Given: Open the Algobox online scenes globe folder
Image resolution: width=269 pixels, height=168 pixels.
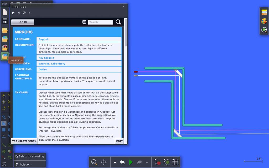Looking at the screenshot, I should [x=5, y=39].
